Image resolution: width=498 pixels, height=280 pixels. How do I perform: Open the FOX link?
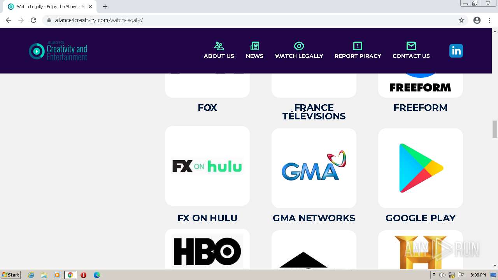[207, 108]
